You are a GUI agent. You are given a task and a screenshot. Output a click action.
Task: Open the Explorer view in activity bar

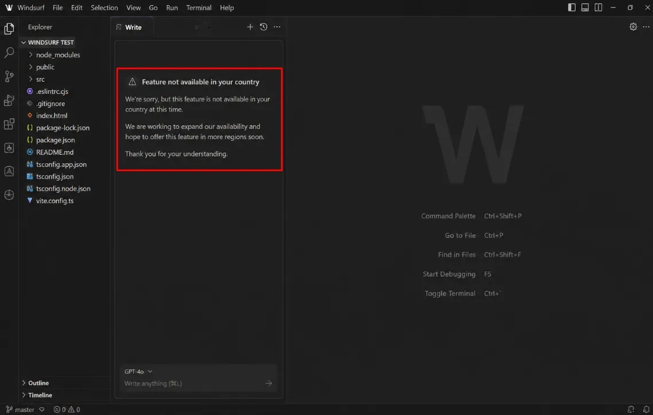click(x=9, y=28)
